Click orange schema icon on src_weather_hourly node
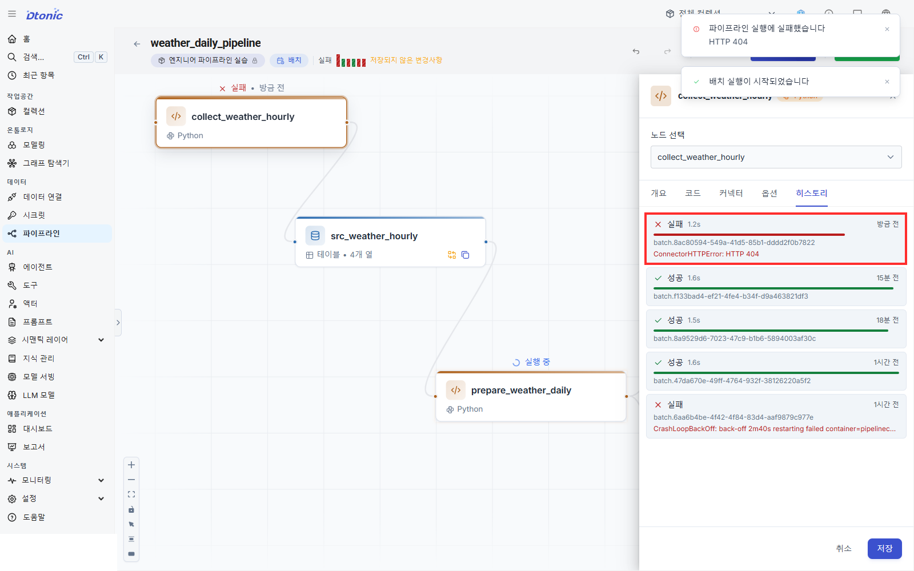Viewport: 914px width, 571px height. click(452, 255)
